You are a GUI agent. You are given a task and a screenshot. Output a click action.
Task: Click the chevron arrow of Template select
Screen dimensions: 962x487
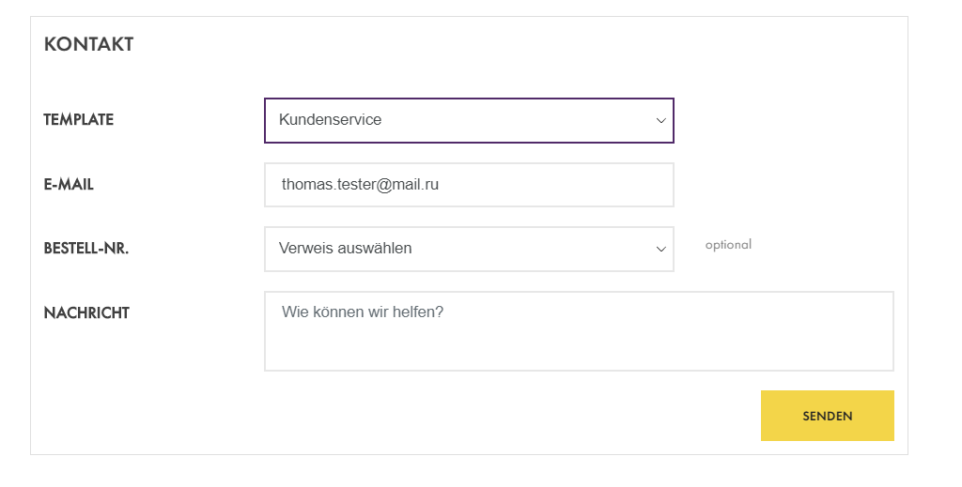point(660,120)
